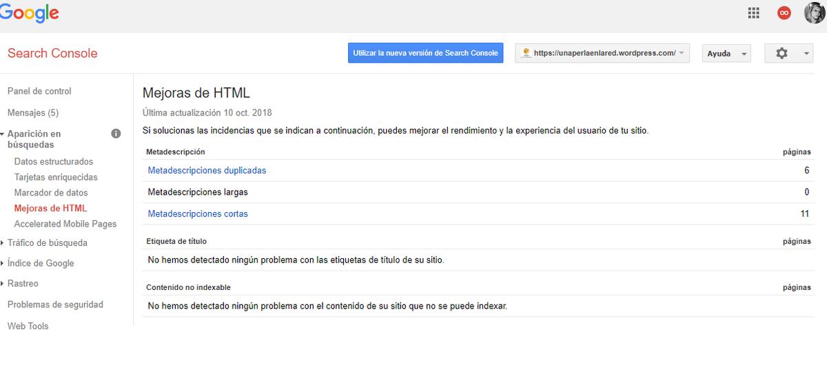Open the account profile picture
Viewport: 827px width, 376px height.
(x=814, y=13)
